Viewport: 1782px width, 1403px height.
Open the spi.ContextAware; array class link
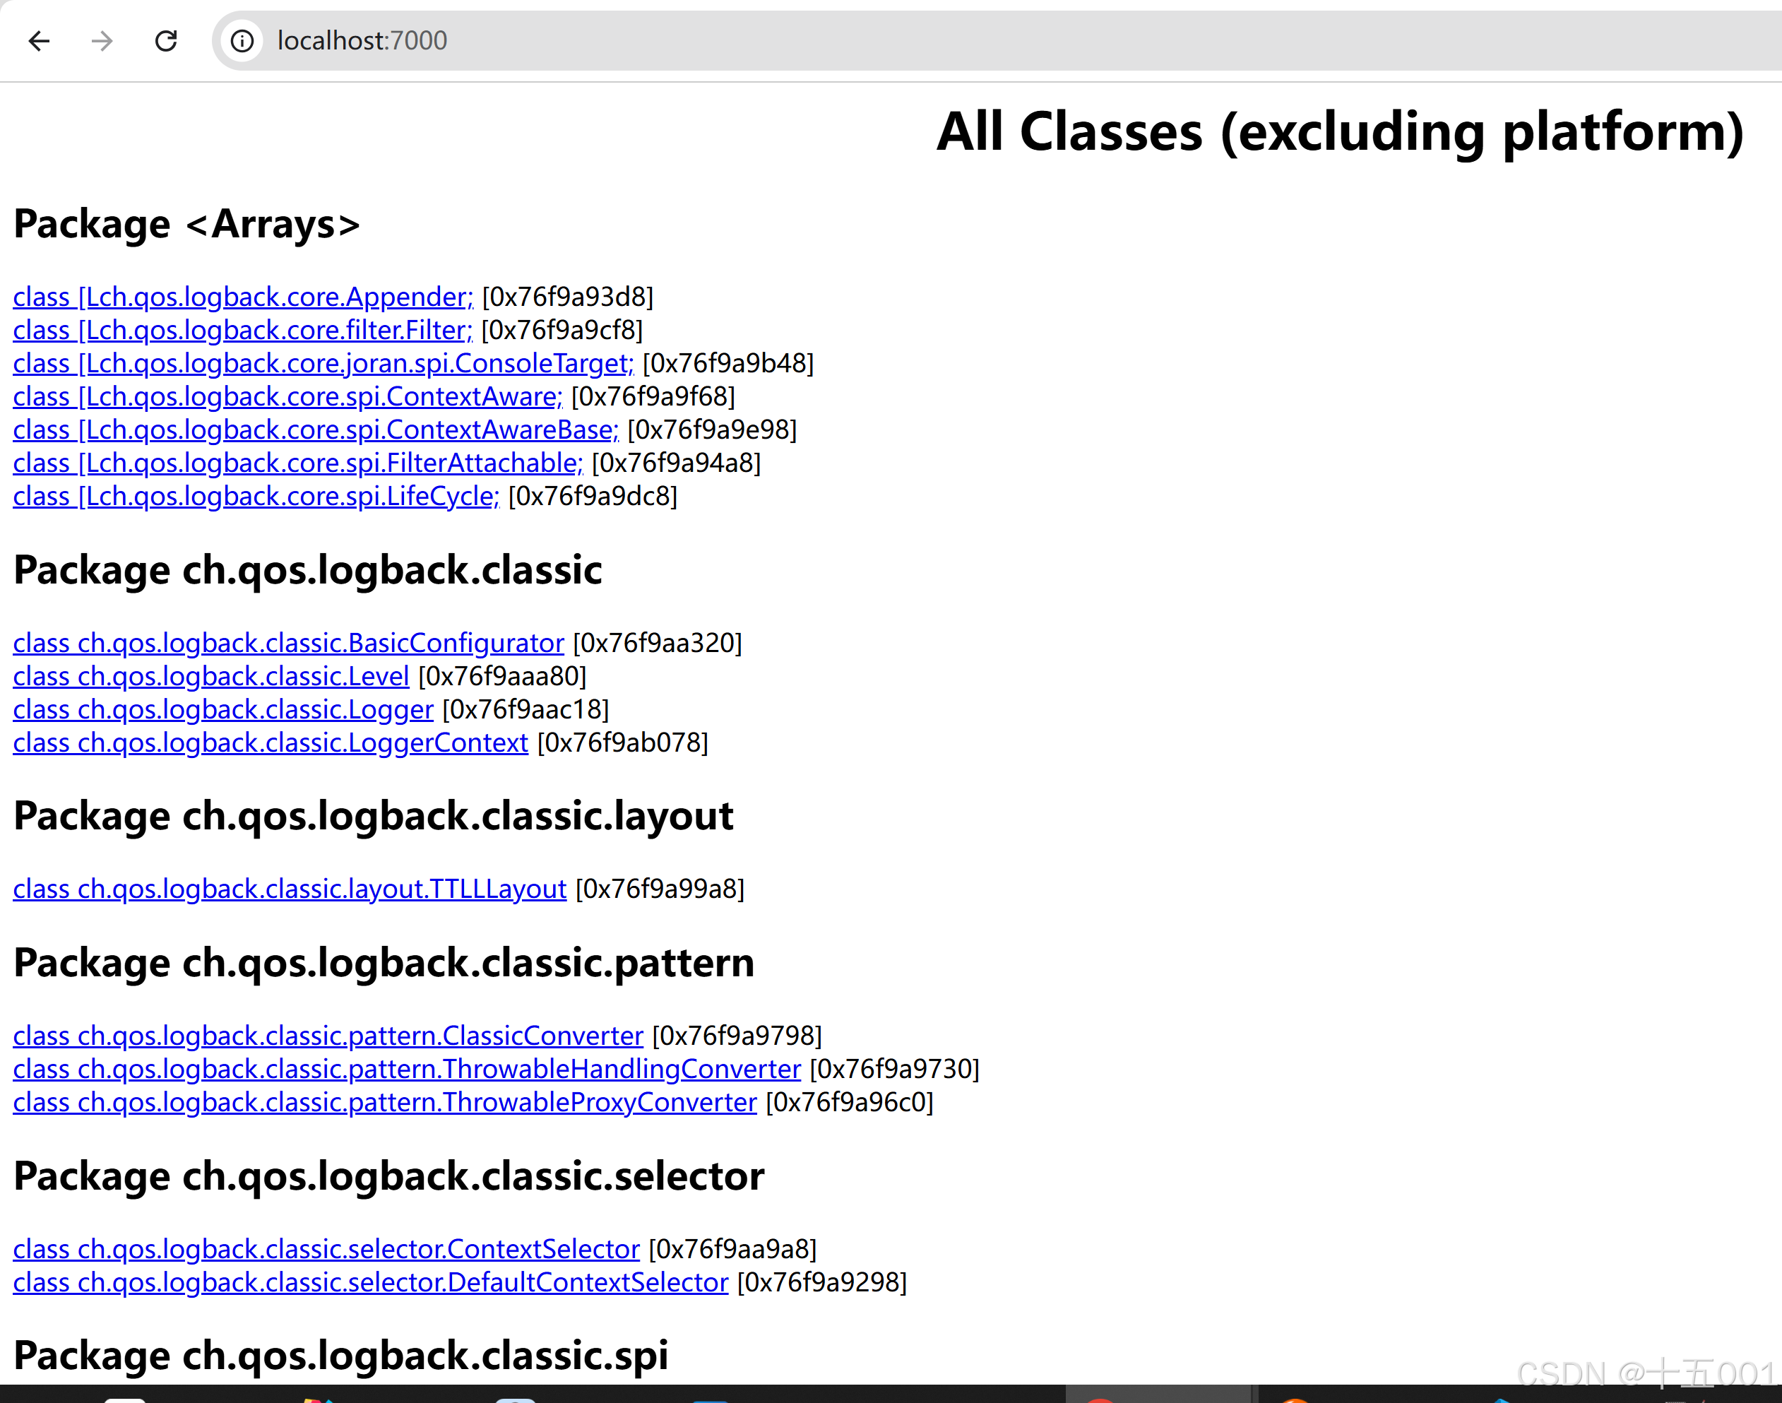coord(287,397)
